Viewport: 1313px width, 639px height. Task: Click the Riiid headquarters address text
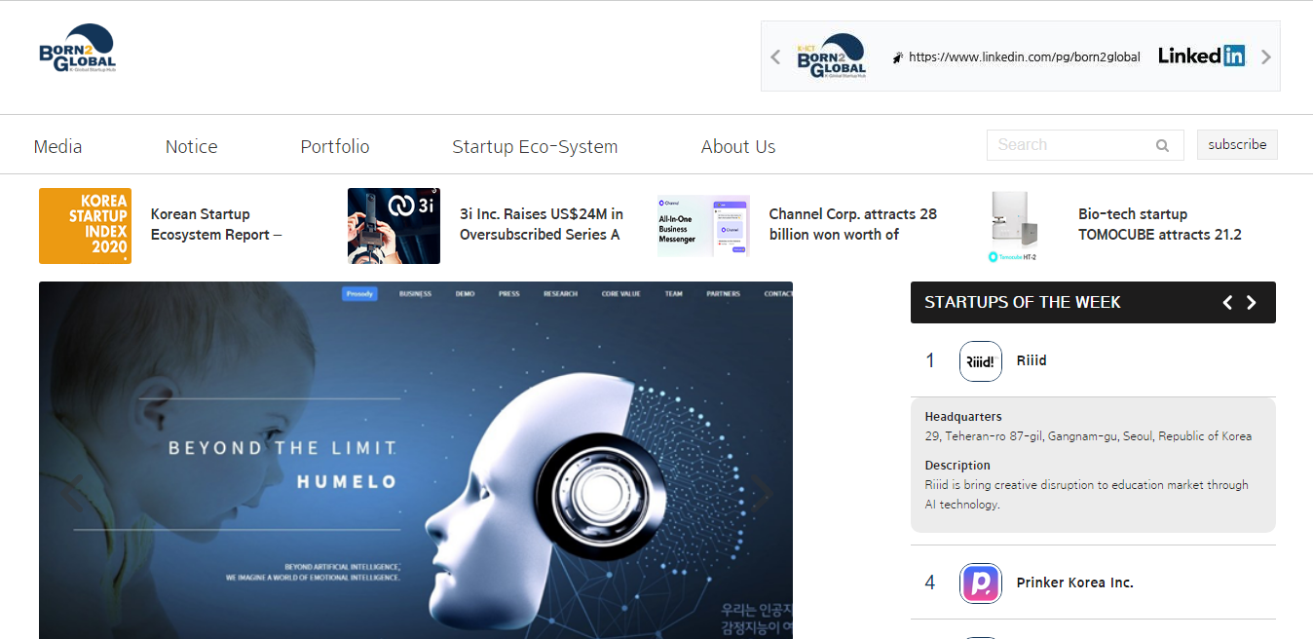1089,436
